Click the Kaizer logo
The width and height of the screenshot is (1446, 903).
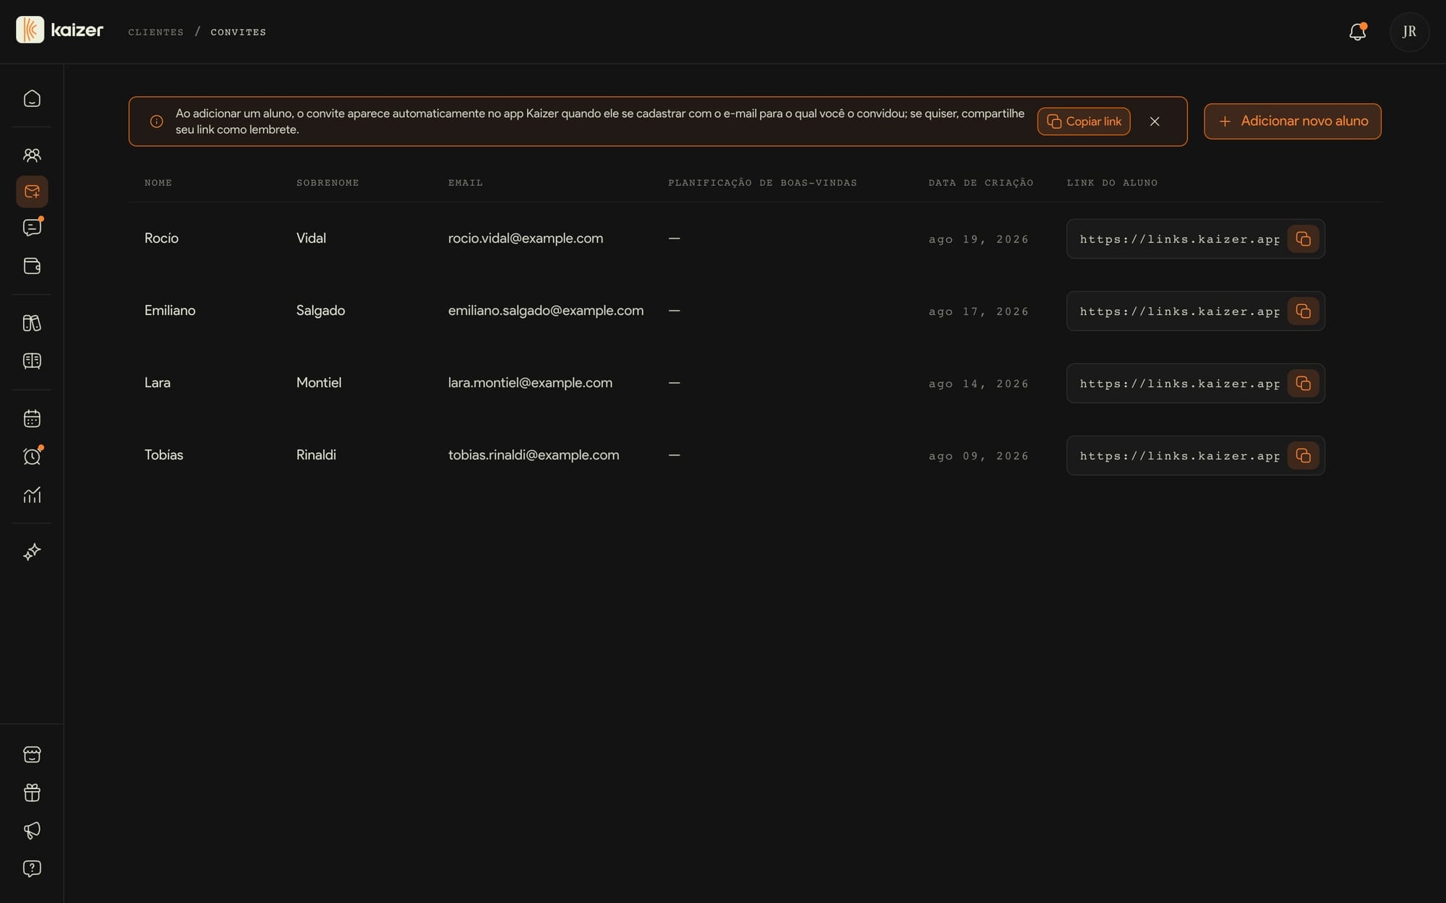coord(60,30)
